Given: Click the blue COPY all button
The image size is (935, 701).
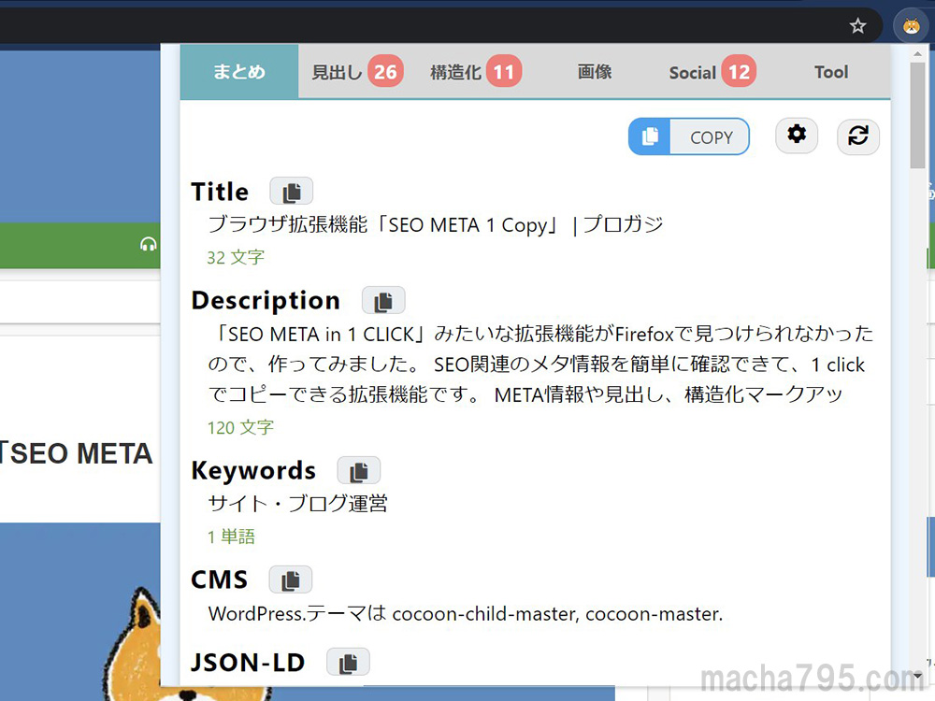Looking at the screenshot, I should tap(689, 136).
